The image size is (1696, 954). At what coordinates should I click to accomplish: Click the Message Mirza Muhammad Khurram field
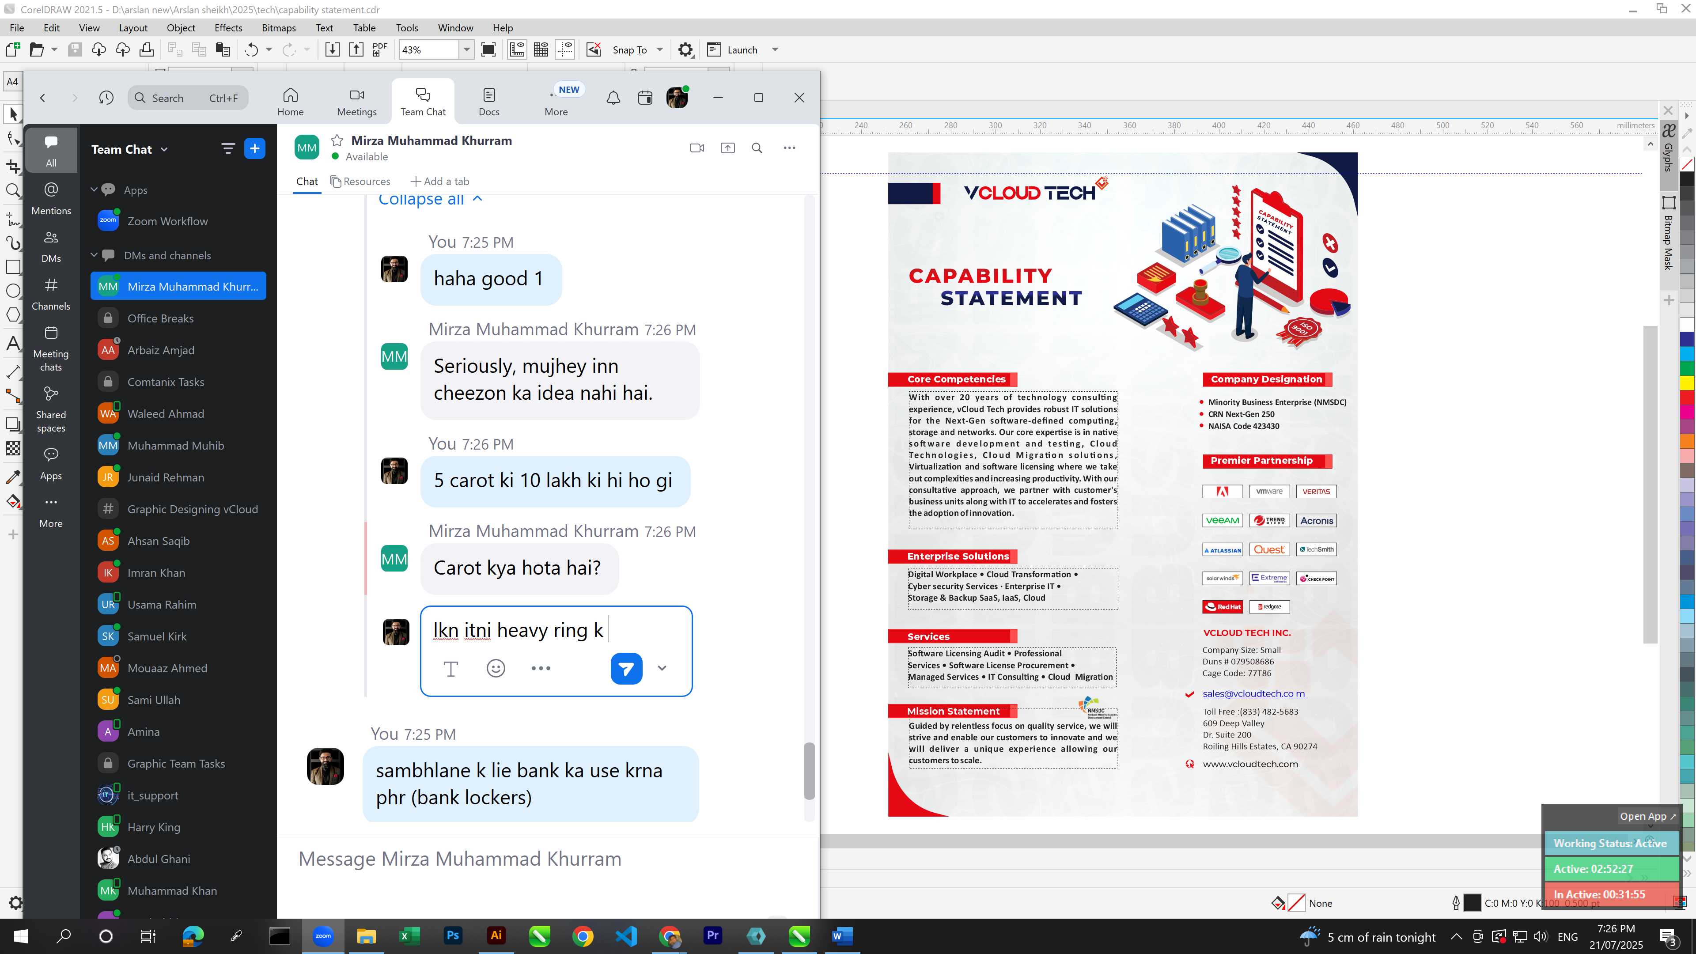pos(548,859)
